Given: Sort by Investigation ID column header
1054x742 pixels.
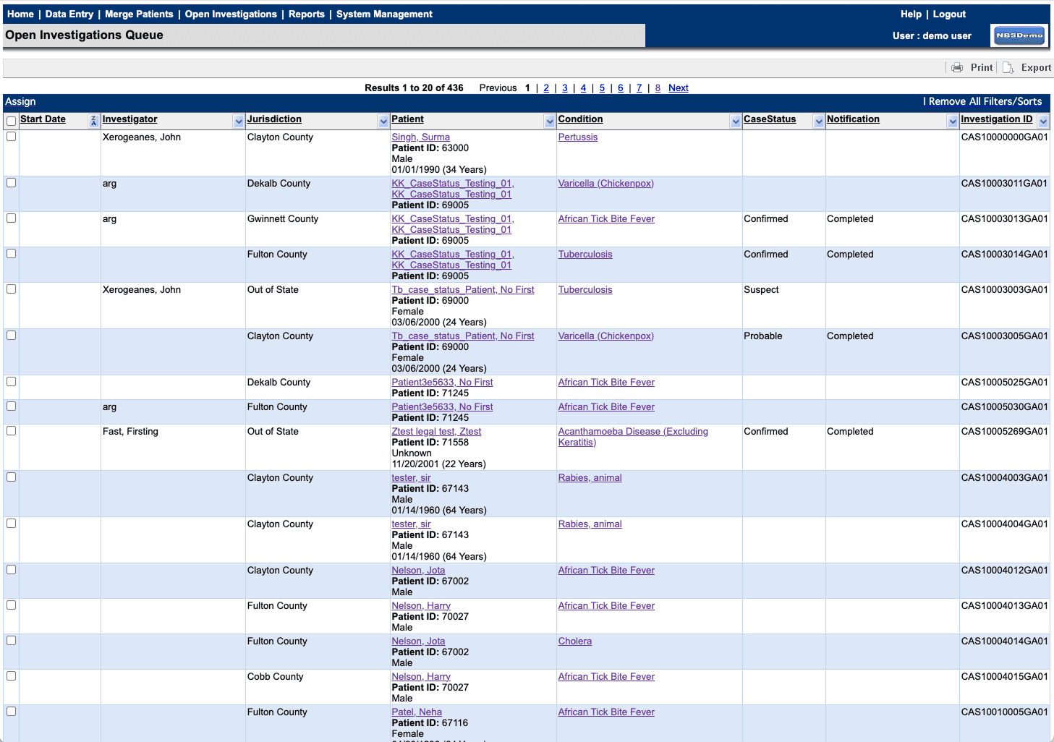Looking at the screenshot, I should coord(997,119).
